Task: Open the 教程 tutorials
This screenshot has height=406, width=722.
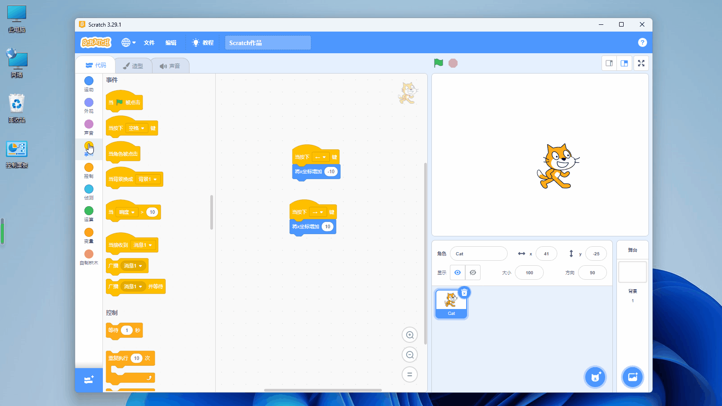Action: (203, 42)
